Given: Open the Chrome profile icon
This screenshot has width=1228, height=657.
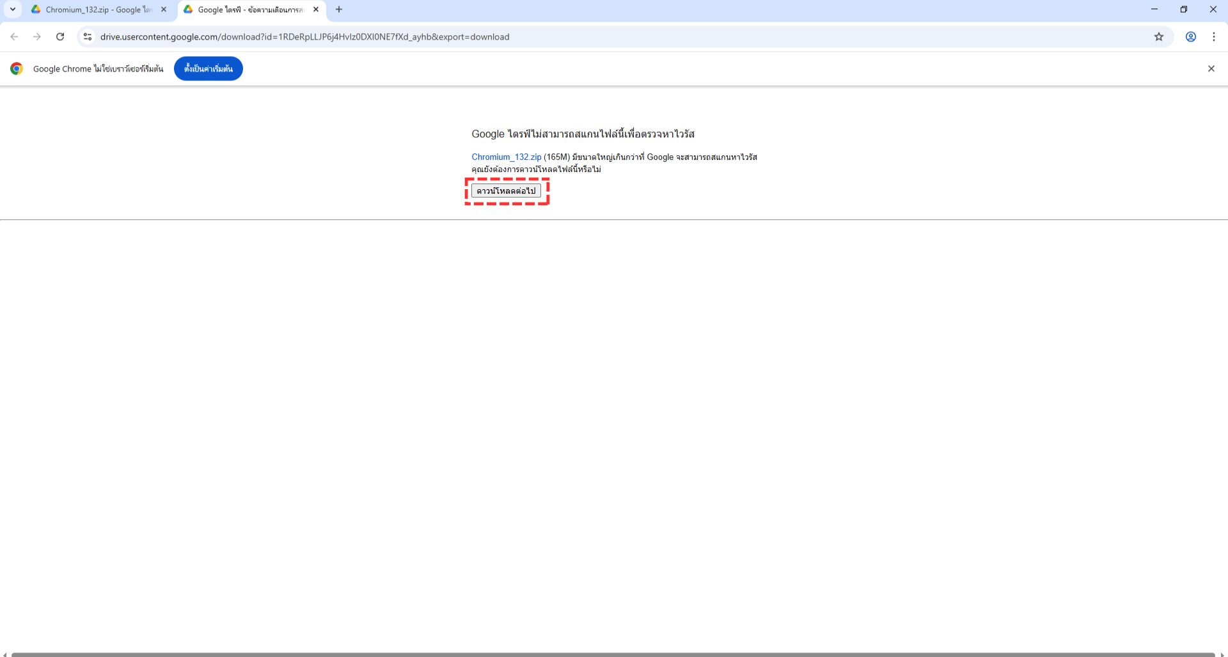Looking at the screenshot, I should 1191,37.
